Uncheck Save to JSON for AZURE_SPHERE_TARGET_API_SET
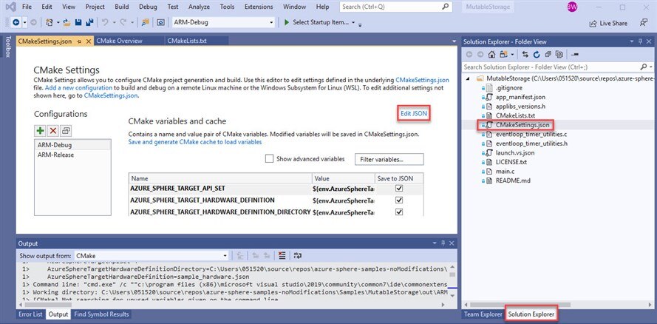This screenshot has height=324, width=657. coord(399,189)
